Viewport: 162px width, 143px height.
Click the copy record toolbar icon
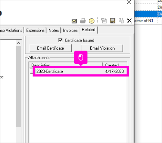click(x=121, y=20)
